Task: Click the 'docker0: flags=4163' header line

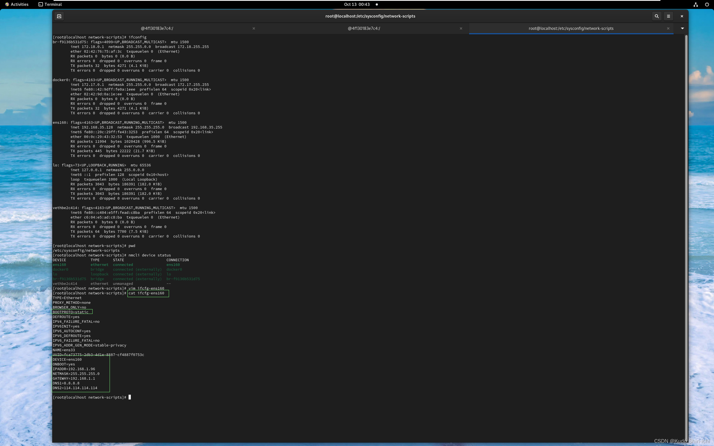Action: [121, 80]
